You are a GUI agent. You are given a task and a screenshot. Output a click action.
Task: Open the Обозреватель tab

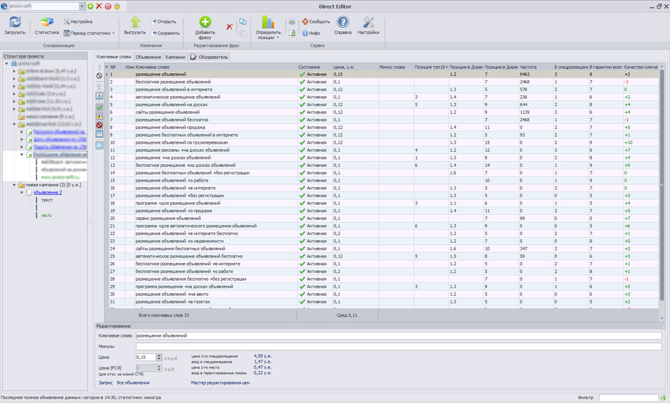[x=209, y=57]
